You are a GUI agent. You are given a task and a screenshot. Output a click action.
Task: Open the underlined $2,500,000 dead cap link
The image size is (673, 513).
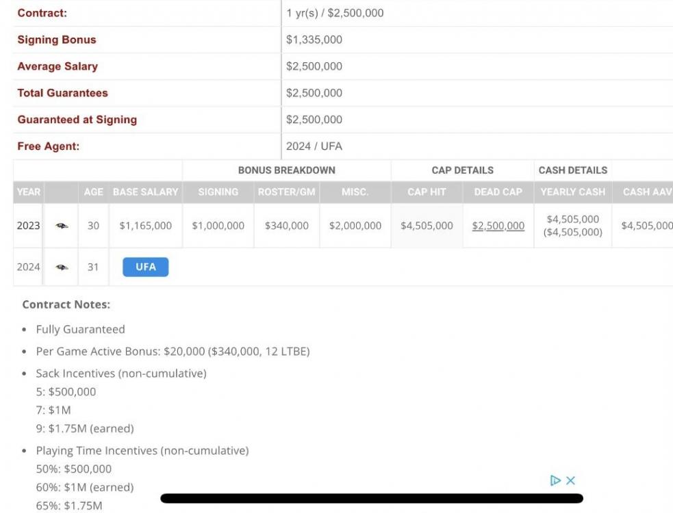click(498, 226)
